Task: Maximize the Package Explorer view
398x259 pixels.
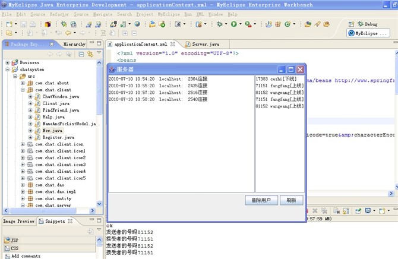Action: 99,43
